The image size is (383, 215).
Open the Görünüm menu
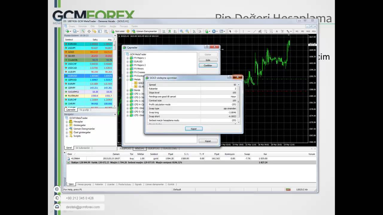(83, 26)
